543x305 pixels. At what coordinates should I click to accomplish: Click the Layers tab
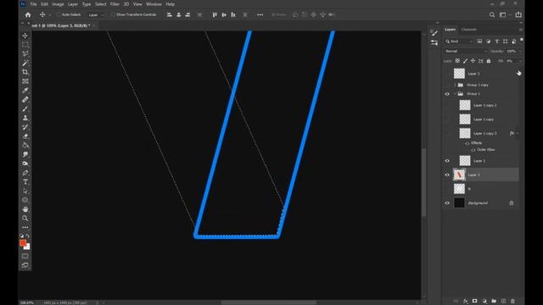(451, 30)
